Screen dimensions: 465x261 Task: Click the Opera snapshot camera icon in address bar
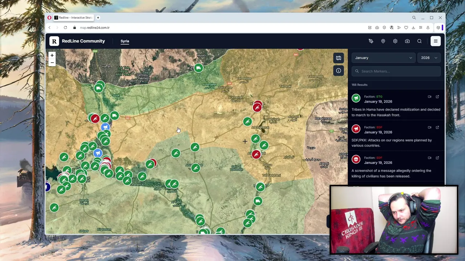(x=377, y=28)
